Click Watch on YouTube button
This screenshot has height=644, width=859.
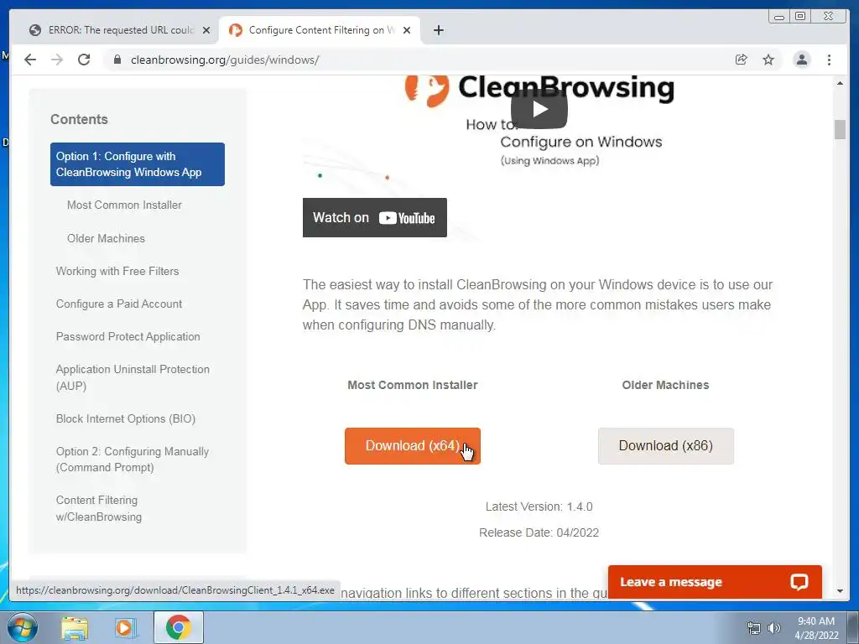(x=375, y=217)
